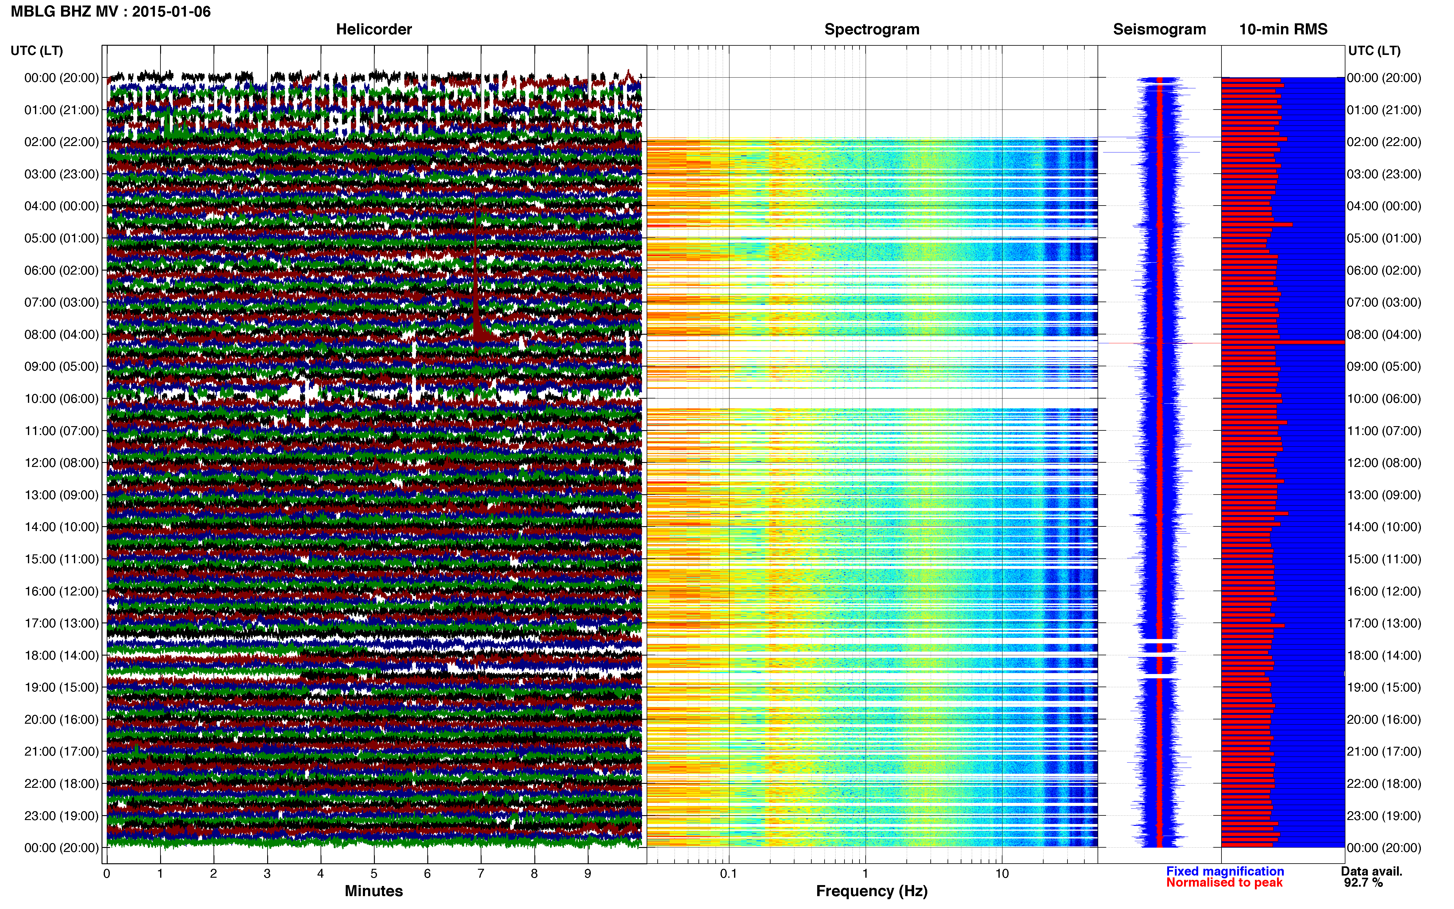This screenshot has width=1454, height=909.
Task: Click the 'Frequency (Hz)' axis label
Action: (x=871, y=891)
